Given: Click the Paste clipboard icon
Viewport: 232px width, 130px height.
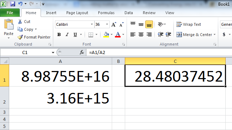Looking at the screenshot, I should tap(8, 24).
